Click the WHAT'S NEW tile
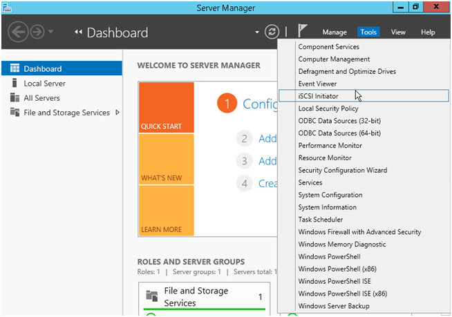Image resolution: width=452 pixels, height=317 pixels. [166, 160]
